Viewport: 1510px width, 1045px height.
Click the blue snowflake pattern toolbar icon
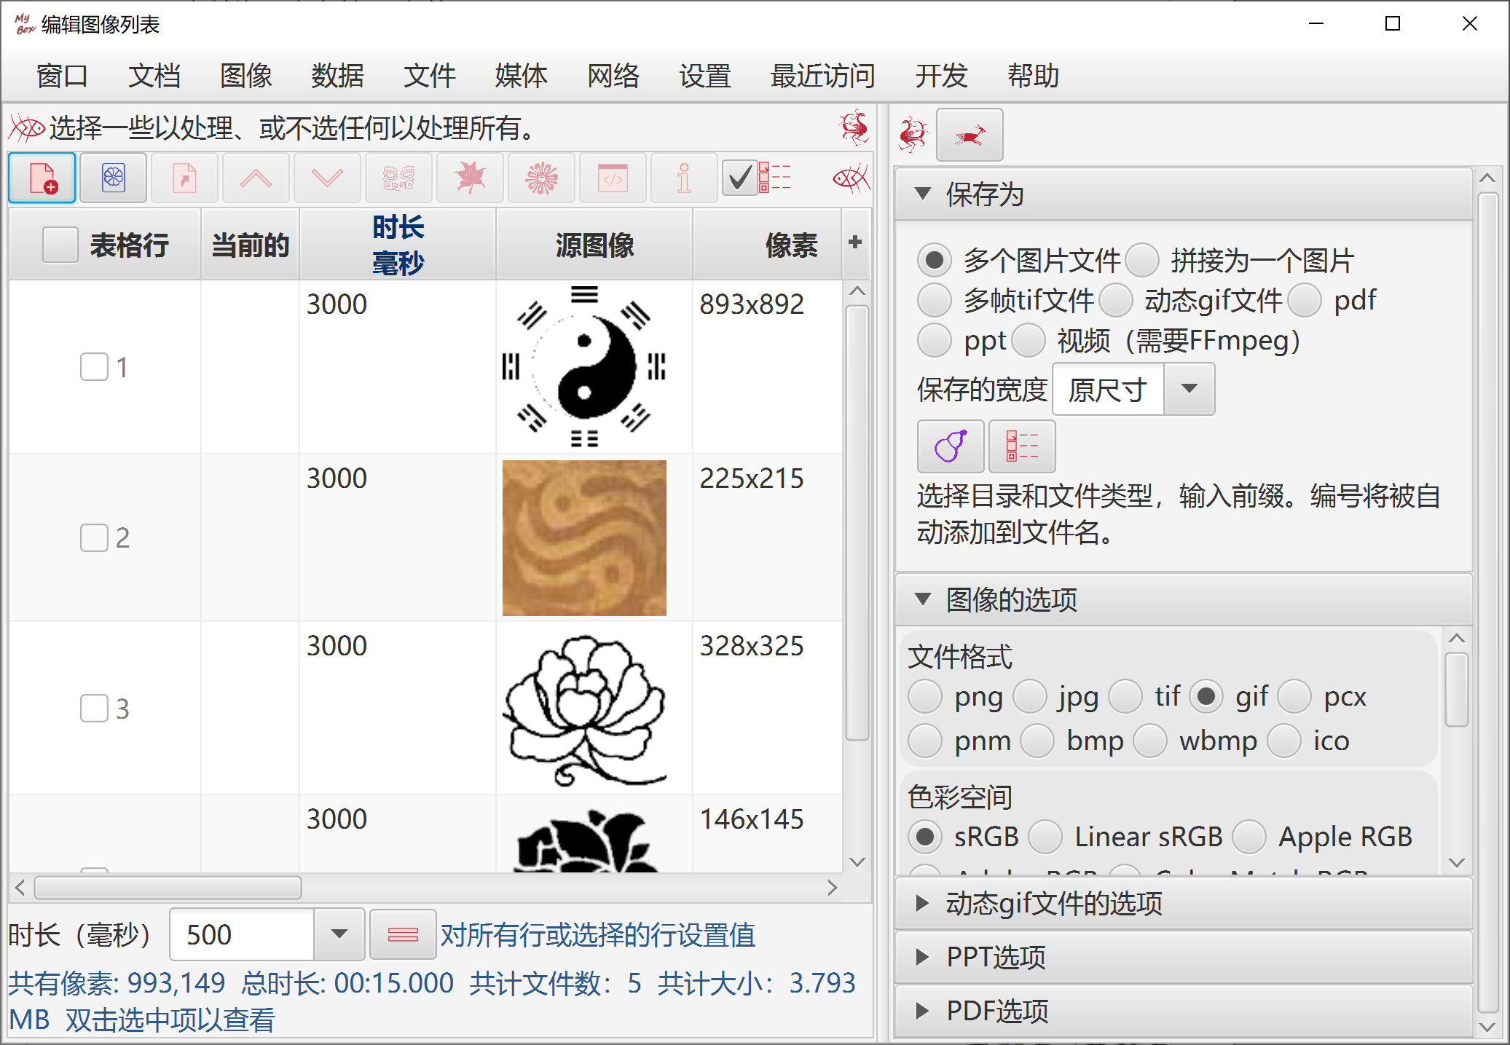pos(114,178)
